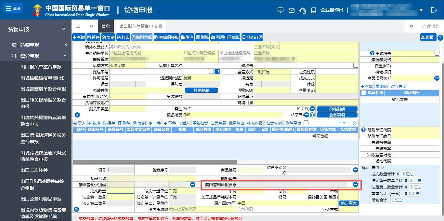Click the 附注 (Notes) icon
Viewport: 444px width, 221px height.
(x=187, y=37)
